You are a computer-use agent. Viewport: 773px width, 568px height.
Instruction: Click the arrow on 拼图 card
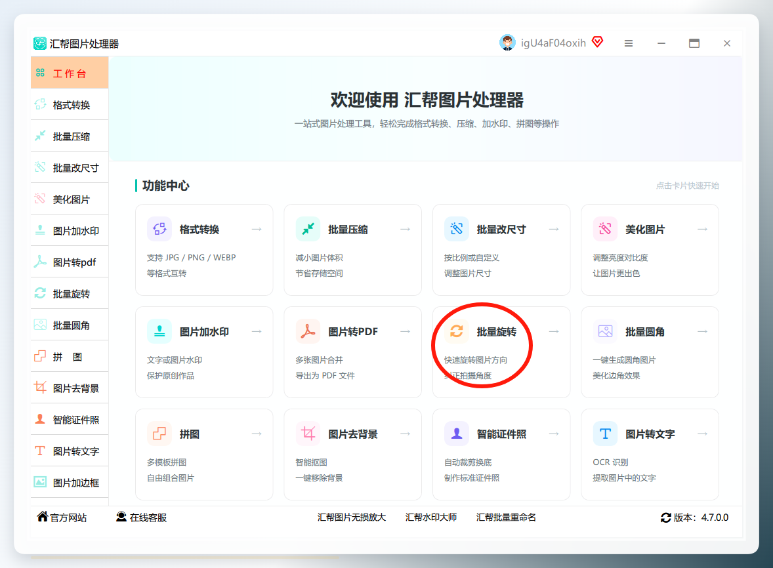coord(257,434)
